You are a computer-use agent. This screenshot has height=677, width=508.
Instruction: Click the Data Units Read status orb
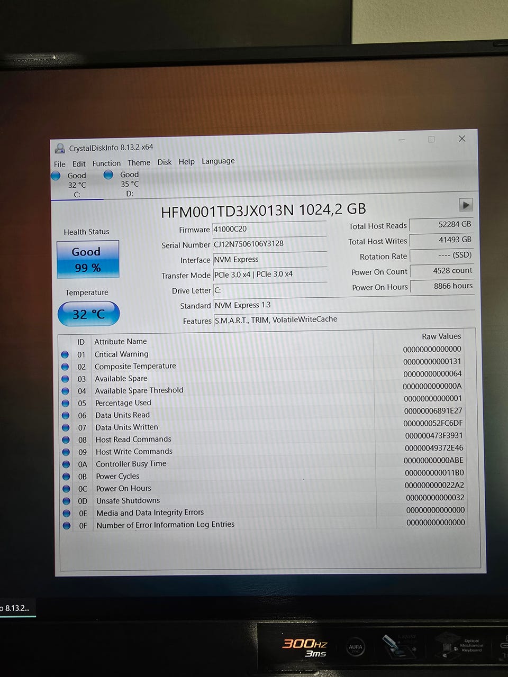pos(66,415)
